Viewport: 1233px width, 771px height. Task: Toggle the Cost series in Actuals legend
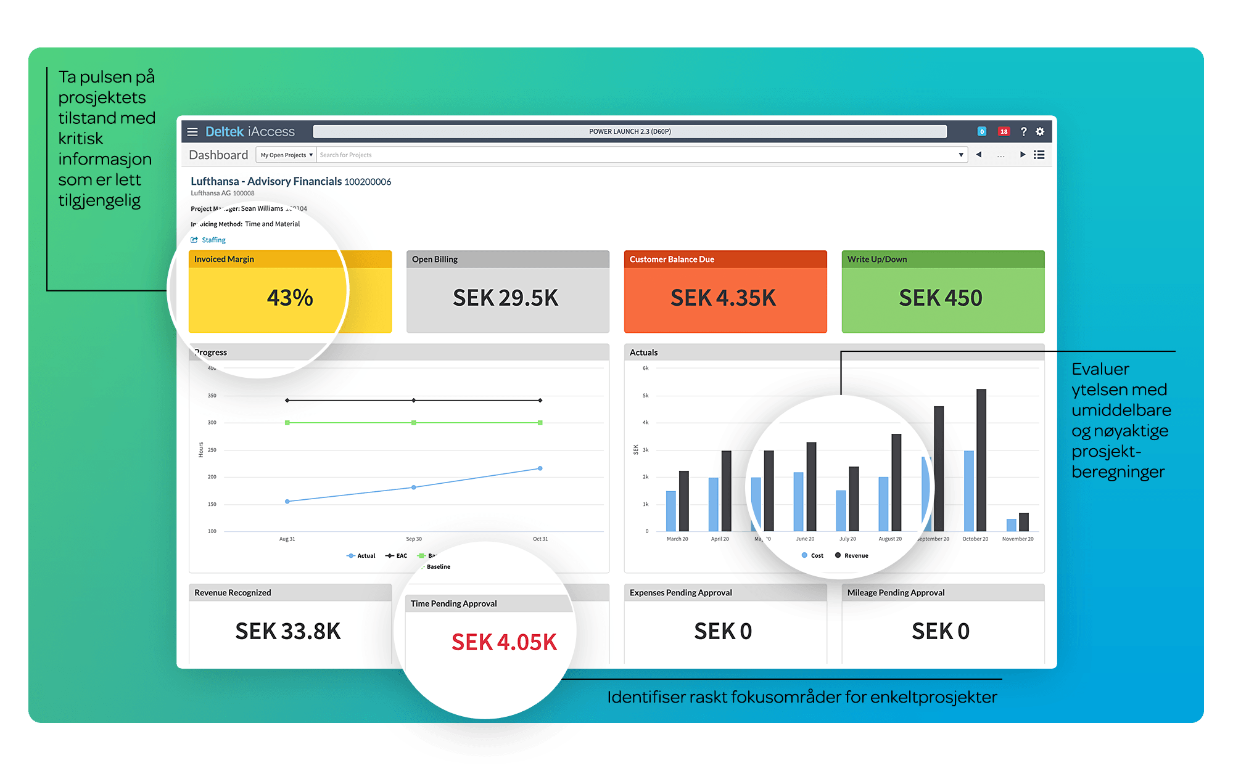point(812,555)
